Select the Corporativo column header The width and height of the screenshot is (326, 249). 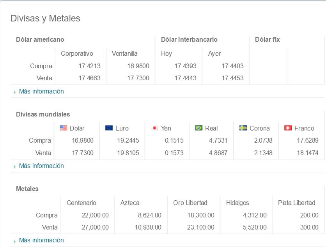pyautogui.click(x=77, y=53)
